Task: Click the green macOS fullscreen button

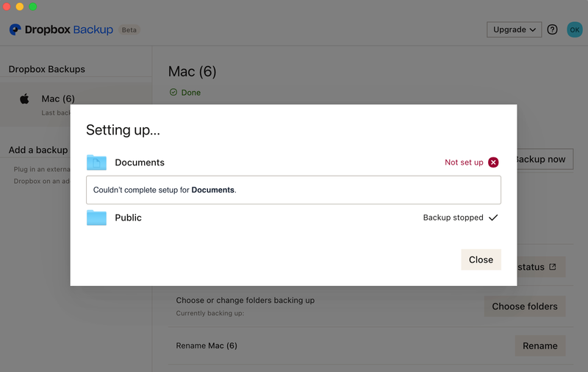Action: (x=33, y=7)
